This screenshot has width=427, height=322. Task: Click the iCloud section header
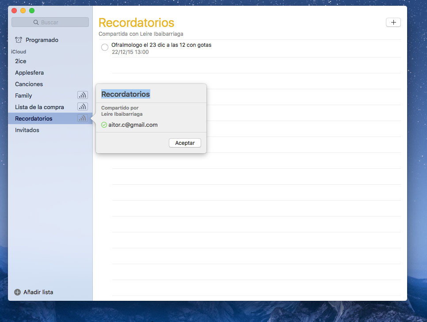pyautogui.click(x=19, y=52)
